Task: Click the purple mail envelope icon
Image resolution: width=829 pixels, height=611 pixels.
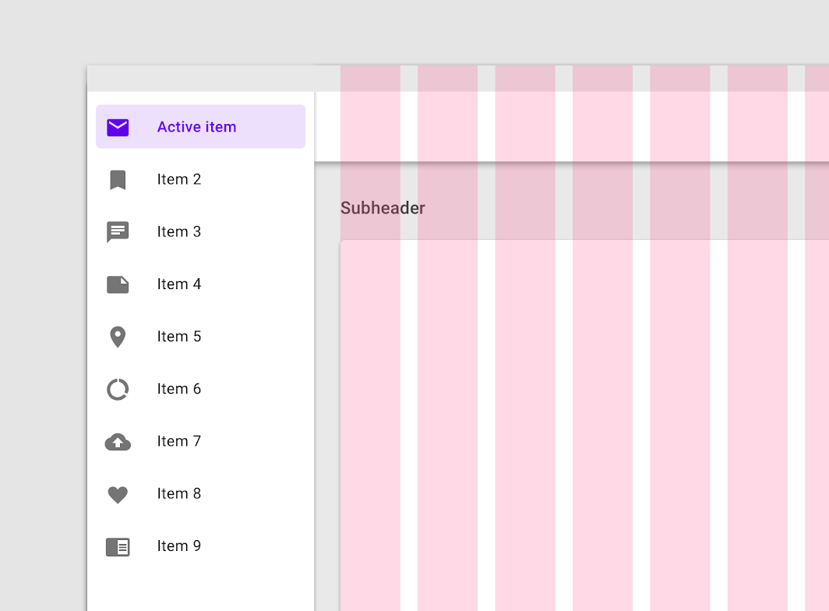Action: coord(118,127)
